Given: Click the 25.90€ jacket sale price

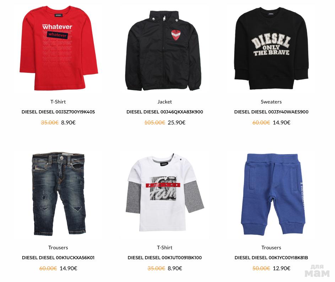Looking at the screenshot, I should point(177,122).
